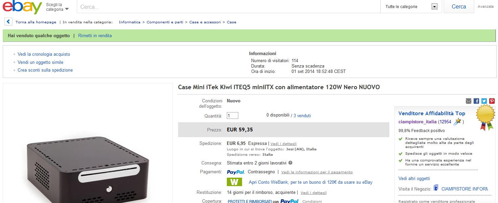The height and width of the screenshot is (203, 498).
Task: Expand the Scegli la categoria dropdown
Action: tap(57, 7)
